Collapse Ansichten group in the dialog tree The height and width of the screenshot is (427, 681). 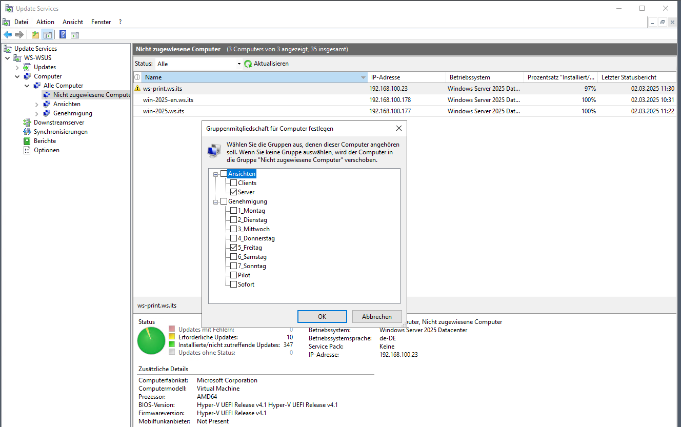coord(216,174)
